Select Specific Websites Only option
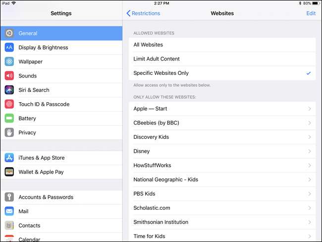This screenshot has height=242, width=322. (222, 73)
